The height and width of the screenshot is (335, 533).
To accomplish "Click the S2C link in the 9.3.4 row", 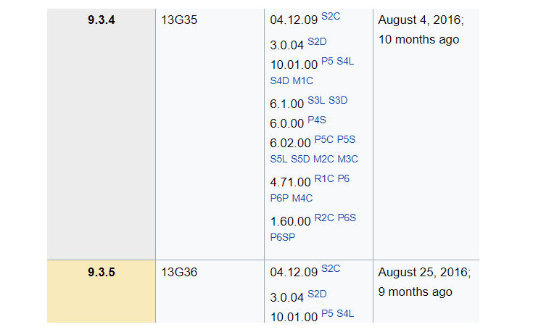I will (330, 16).
